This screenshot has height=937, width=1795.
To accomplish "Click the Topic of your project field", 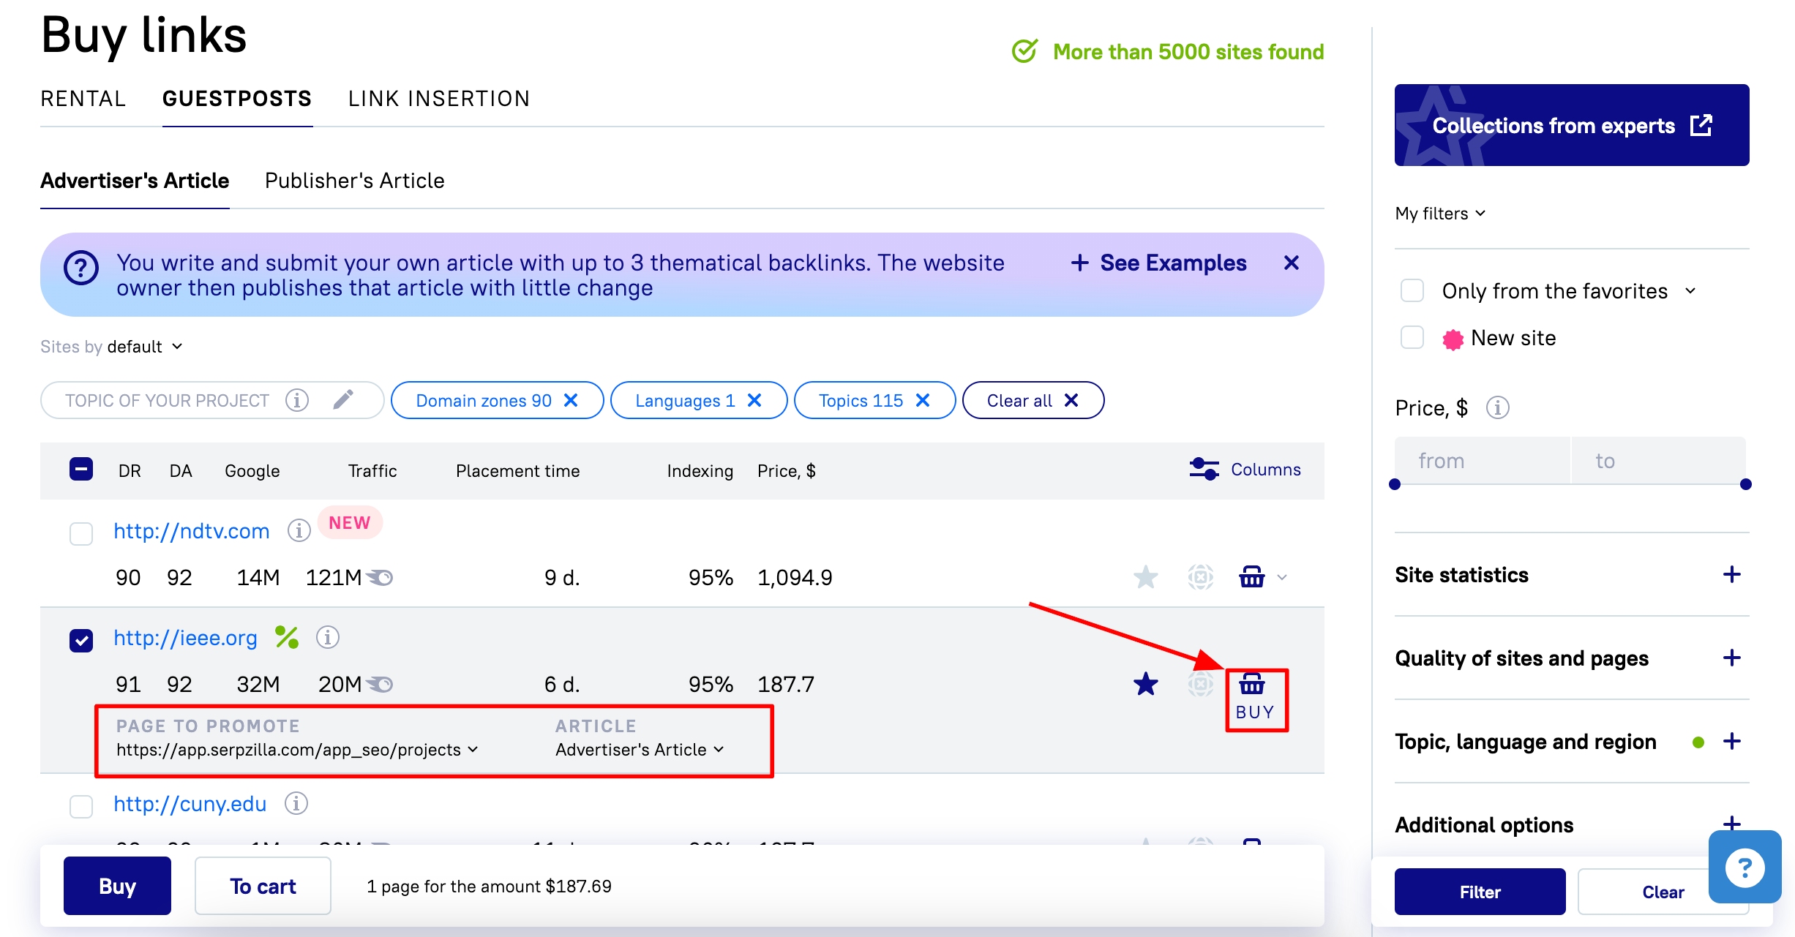I will [212, 400].
